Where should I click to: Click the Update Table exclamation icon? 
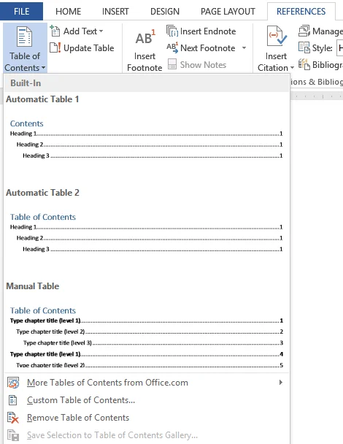[55, 48]
